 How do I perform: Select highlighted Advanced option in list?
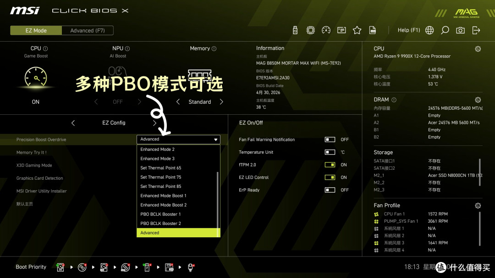coord(177,233)
